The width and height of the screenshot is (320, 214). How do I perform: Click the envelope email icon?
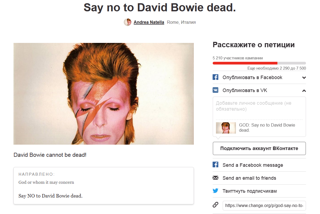[x=215, y=178]
